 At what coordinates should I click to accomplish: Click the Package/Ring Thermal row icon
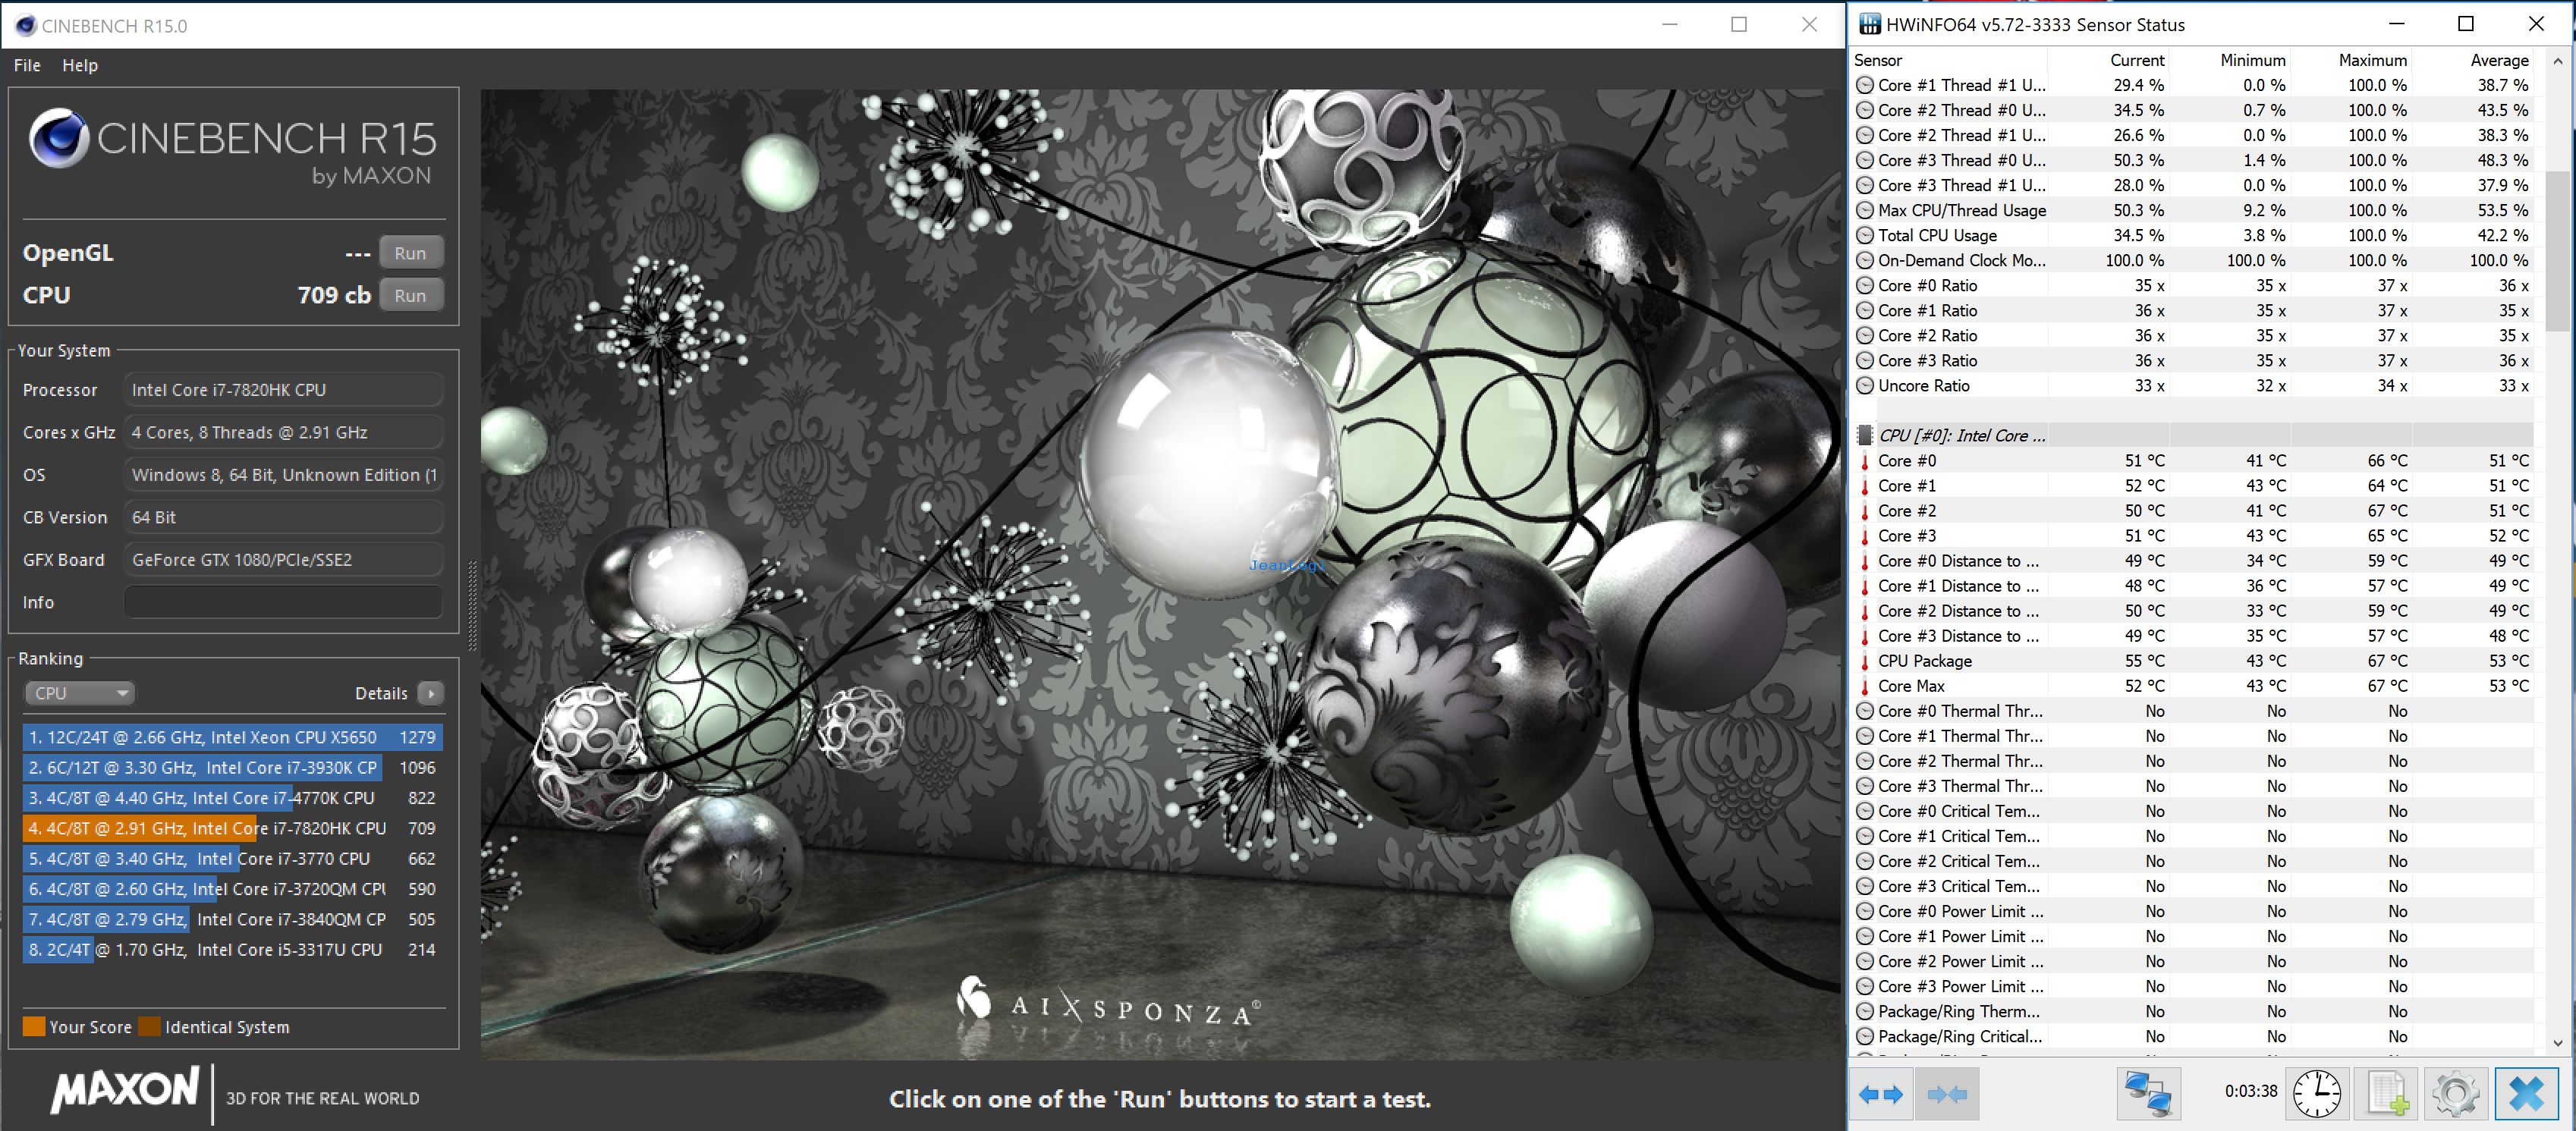[x=1864, y=1011]
